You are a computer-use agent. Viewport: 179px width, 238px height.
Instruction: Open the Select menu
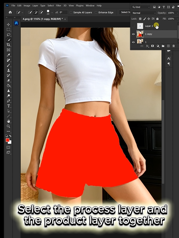(x=51, y=6)
